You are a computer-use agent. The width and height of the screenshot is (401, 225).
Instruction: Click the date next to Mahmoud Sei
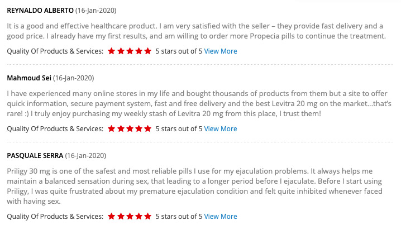tap(73, 78)
